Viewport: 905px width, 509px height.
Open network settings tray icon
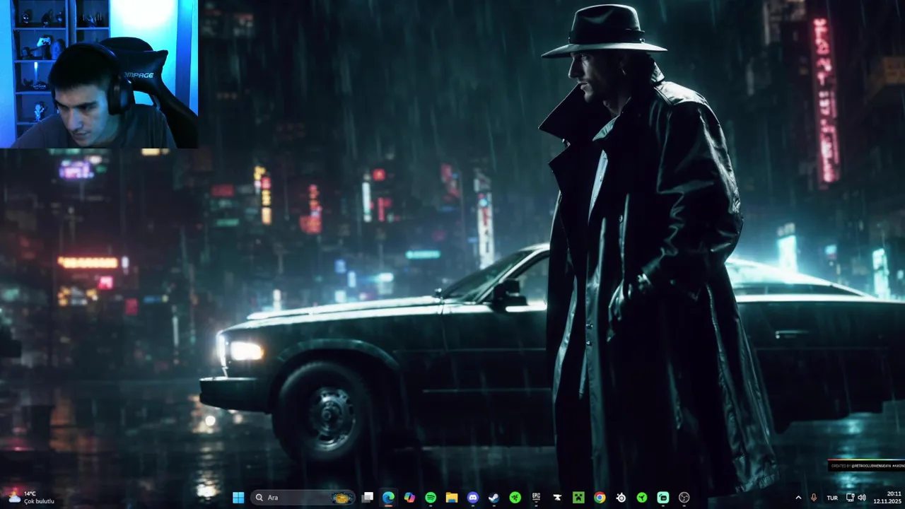pyautogui.click(x=851, y=498)
